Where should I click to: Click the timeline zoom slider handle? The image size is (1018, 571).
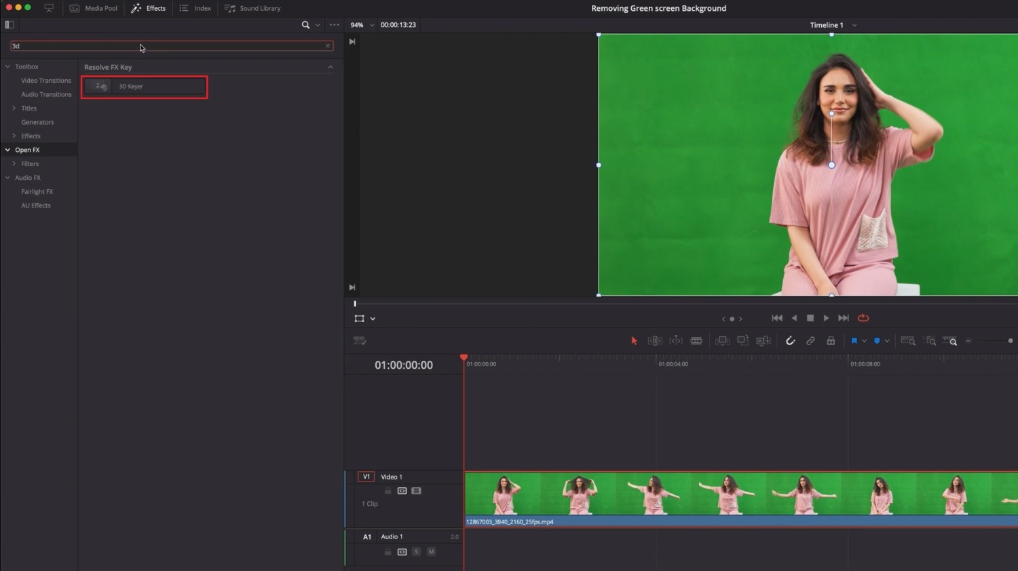[1010, 341]
